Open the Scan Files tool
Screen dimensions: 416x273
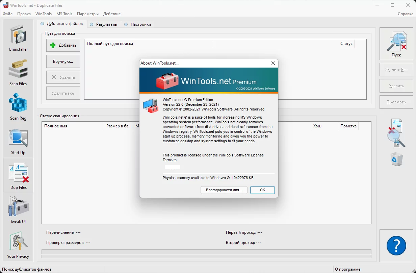pyautogui.click(x=18, y=72)
